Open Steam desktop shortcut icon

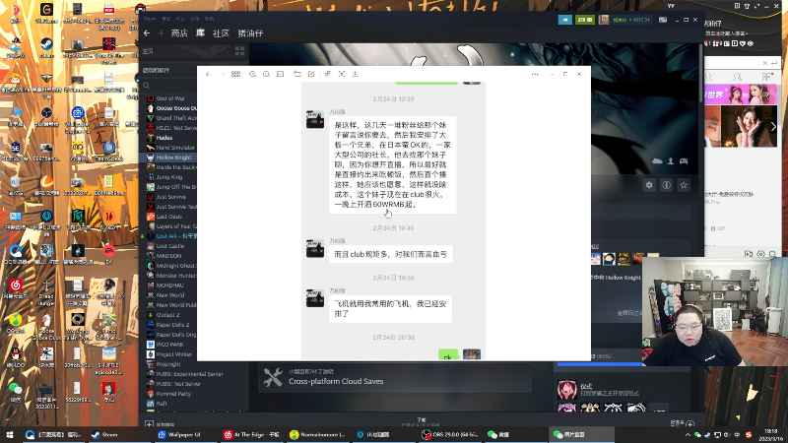point(46,47)
